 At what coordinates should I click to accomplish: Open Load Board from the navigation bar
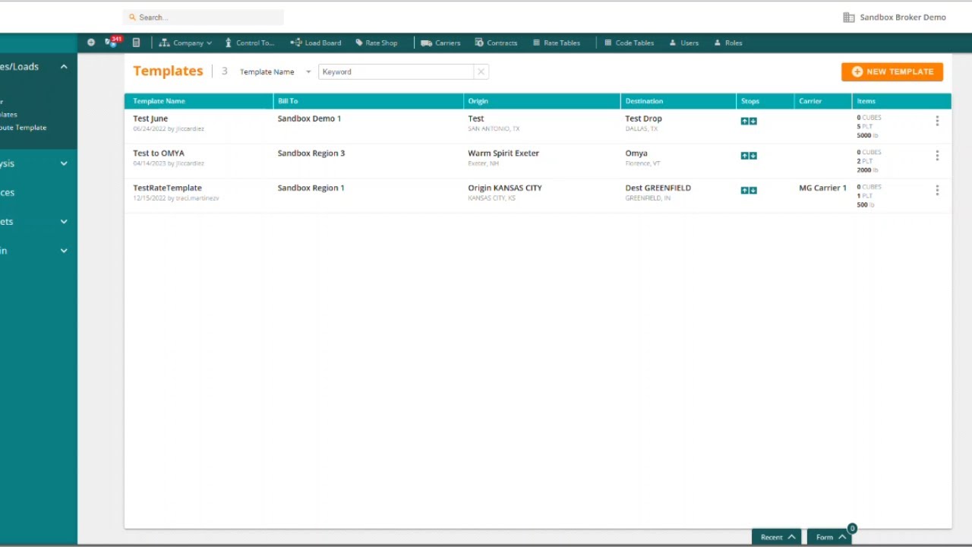[316, 43]
